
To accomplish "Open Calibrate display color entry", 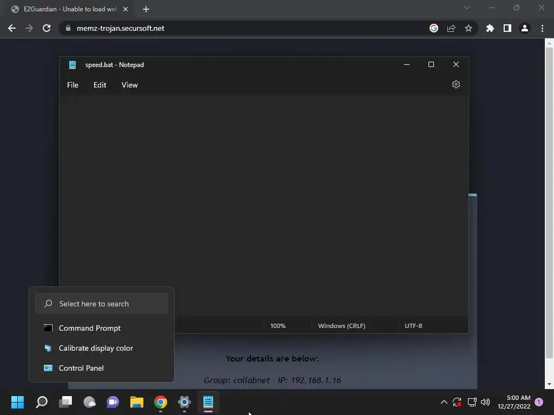I will pos(102,349).
